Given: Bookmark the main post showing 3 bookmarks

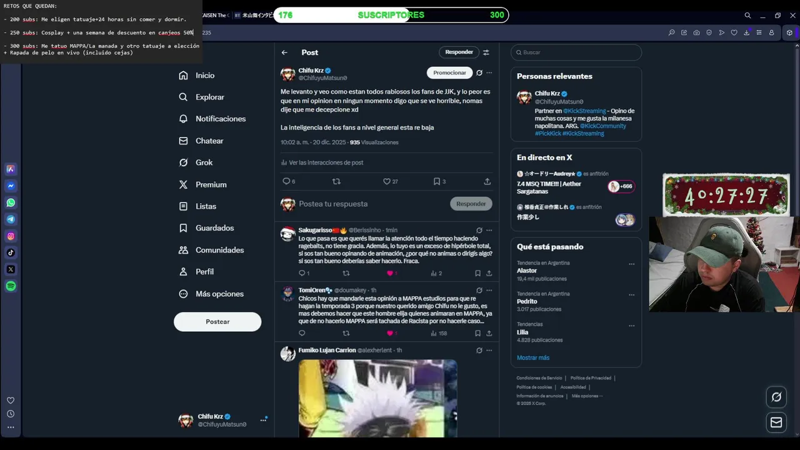Looking at the screenshot, I should pos(439,181).
